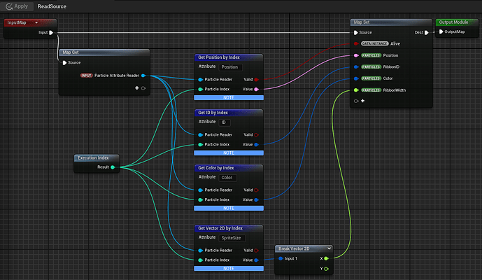Click NOTE bar under Get ID by Index
This screenshot has height=280, width=482.
tap(229, 153)
